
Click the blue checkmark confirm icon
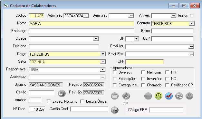point(169,96)
